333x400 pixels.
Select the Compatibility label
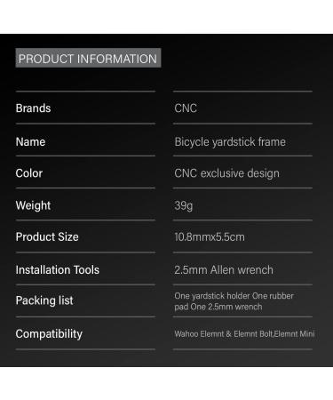coord(49,334)
